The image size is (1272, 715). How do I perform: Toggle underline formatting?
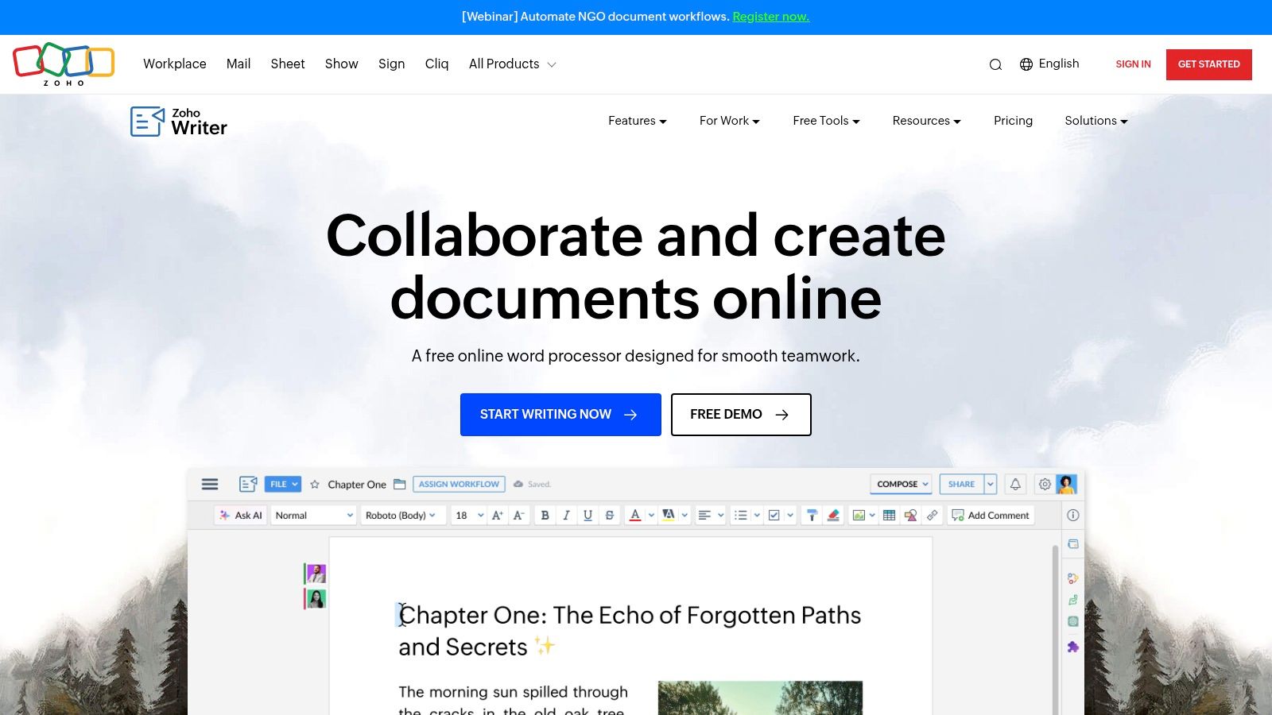coord(588,515)
